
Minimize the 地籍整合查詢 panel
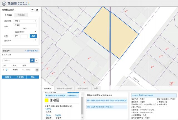coord(32,10)
